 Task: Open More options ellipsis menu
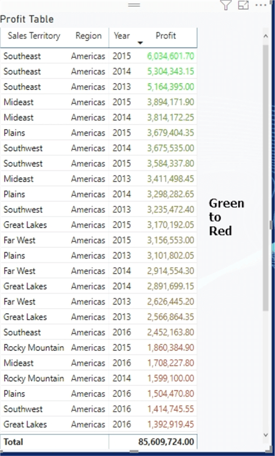(x=261, y=5)
